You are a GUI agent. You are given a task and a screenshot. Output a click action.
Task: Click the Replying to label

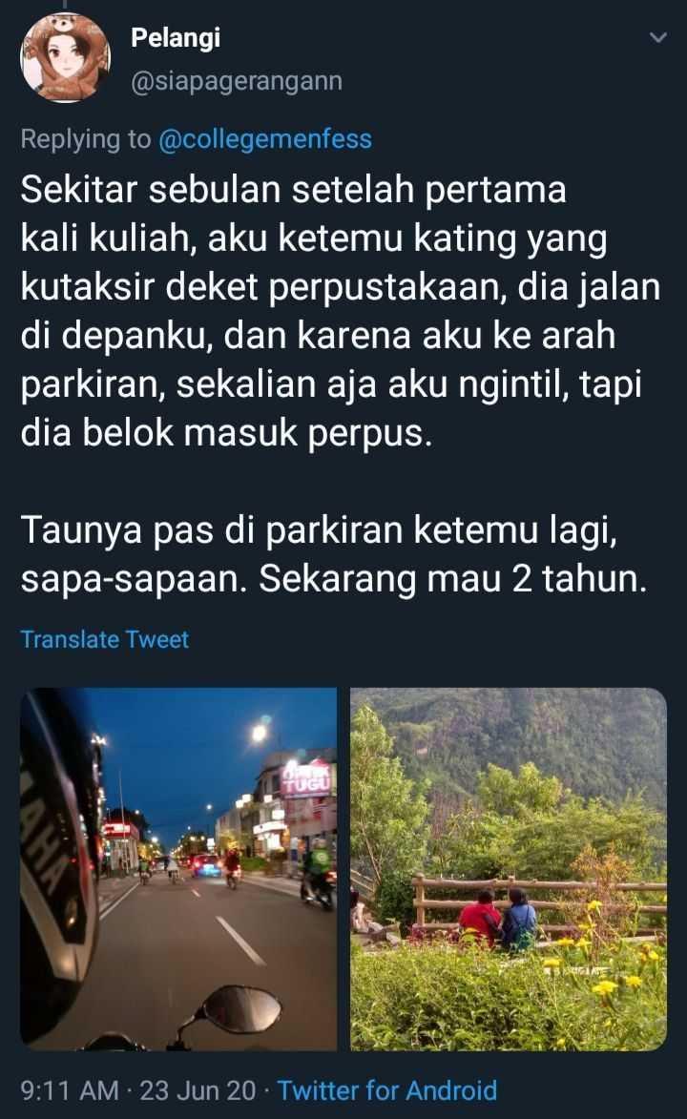tap(86, 138)
